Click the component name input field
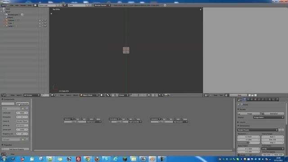Screen dimensions: 288x162 point(8,103)
